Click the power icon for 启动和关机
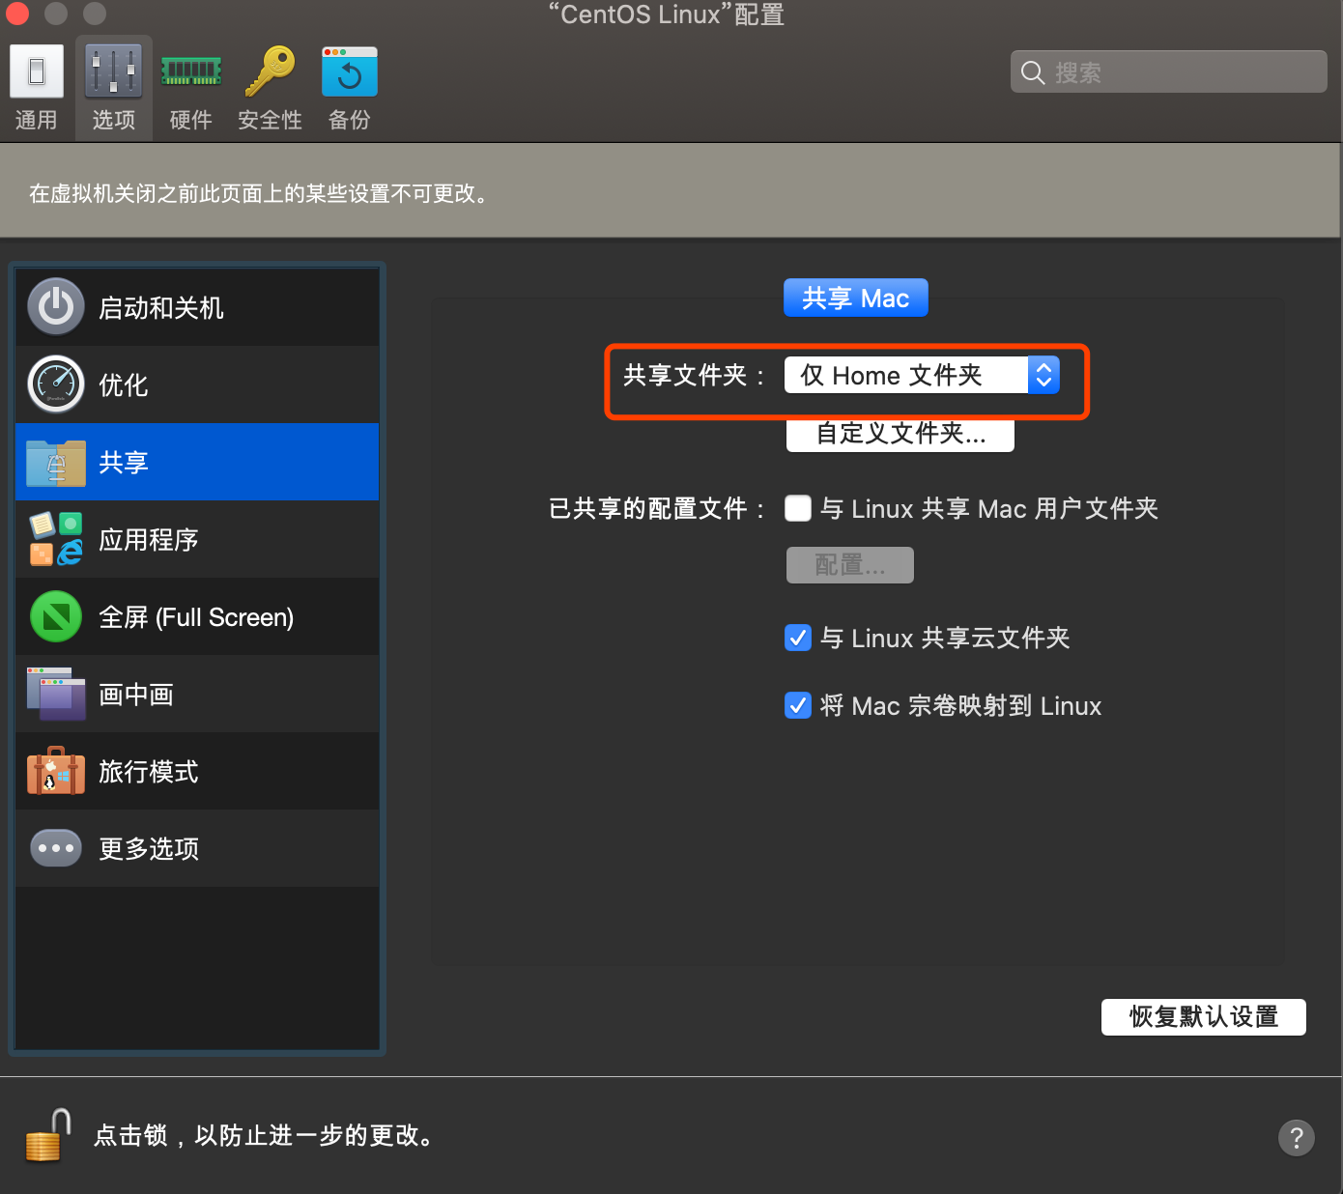The height and width of the screenshot is (1194, 1343). 56,307
